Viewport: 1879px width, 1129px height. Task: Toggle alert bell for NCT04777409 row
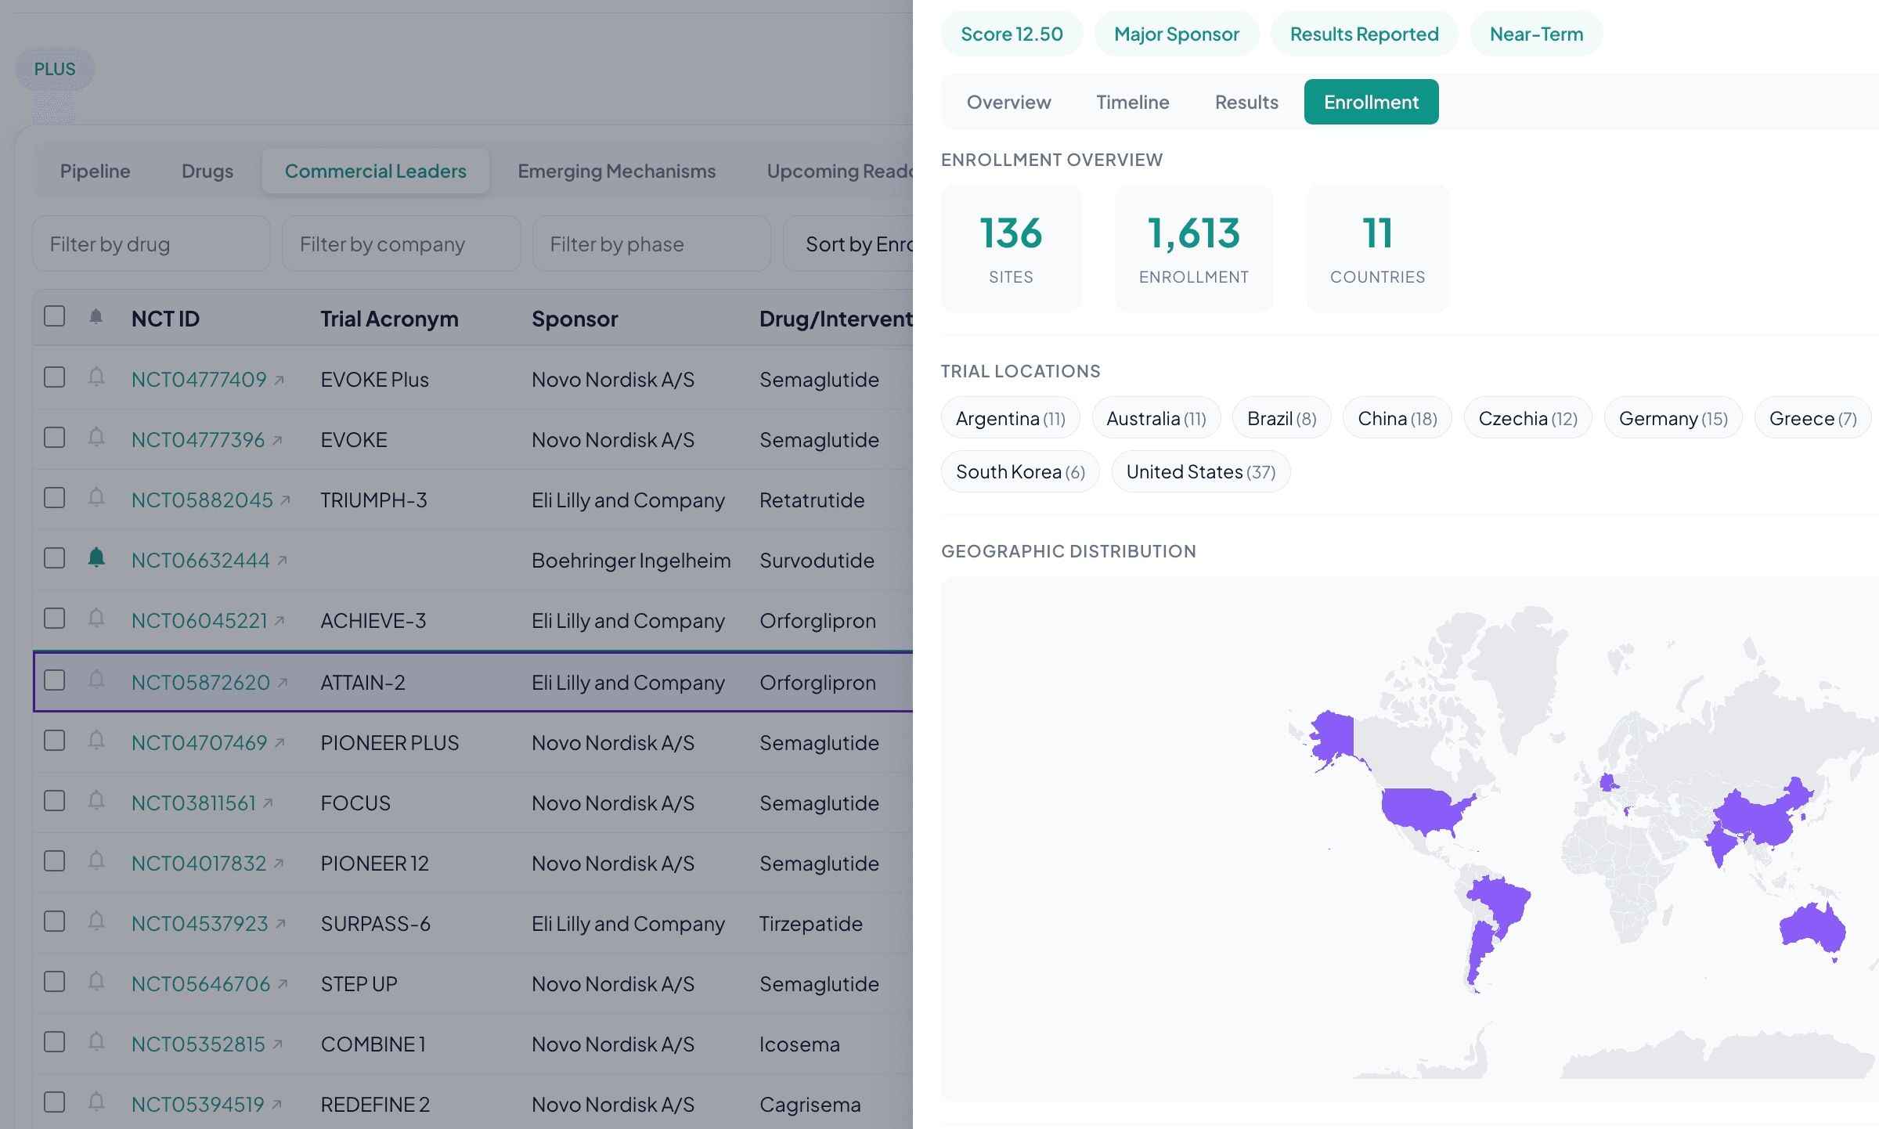96,377
